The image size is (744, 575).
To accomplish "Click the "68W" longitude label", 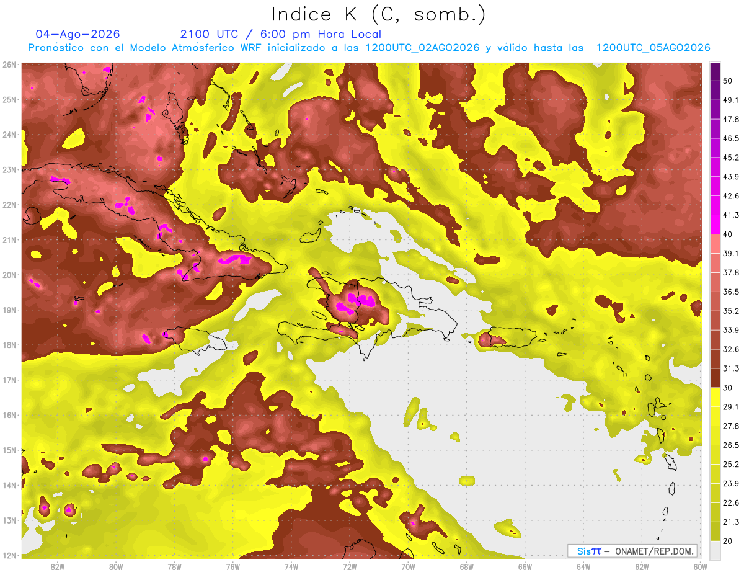I will point(467,567).
